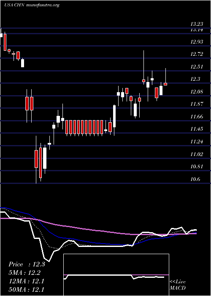This screenshot has height=296, width=211.
Task: Click the 13.14 price axis label
Action: [197, 30]
